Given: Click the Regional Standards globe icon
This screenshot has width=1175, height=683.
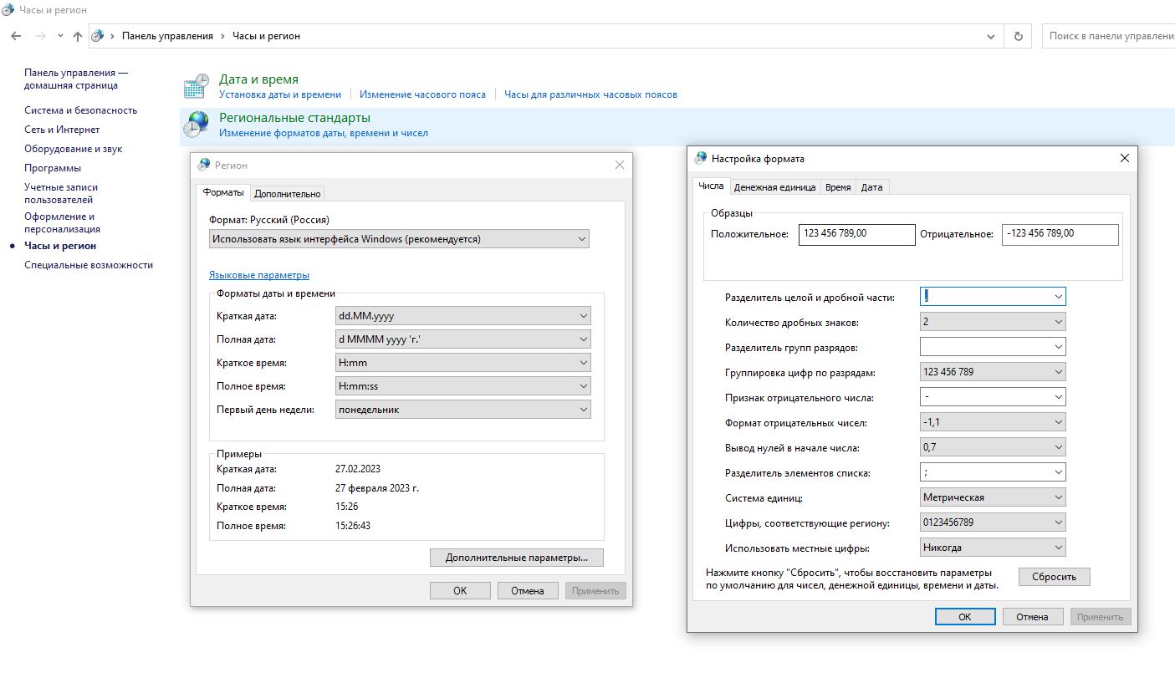Looking at the screenshot, I should pyautogui.click(x=197, y=125).
